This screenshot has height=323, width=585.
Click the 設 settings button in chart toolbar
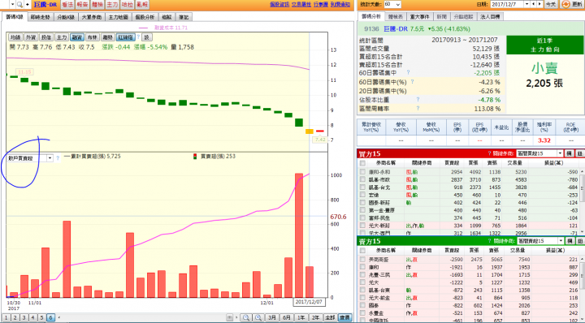[146, 37]
